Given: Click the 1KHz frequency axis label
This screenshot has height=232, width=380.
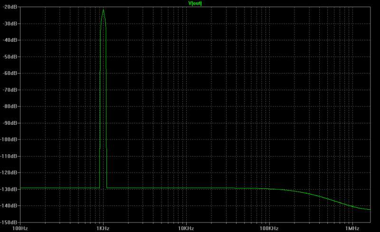Looking at the screenshot, I should pyautogui.click(x=103, y=228).
